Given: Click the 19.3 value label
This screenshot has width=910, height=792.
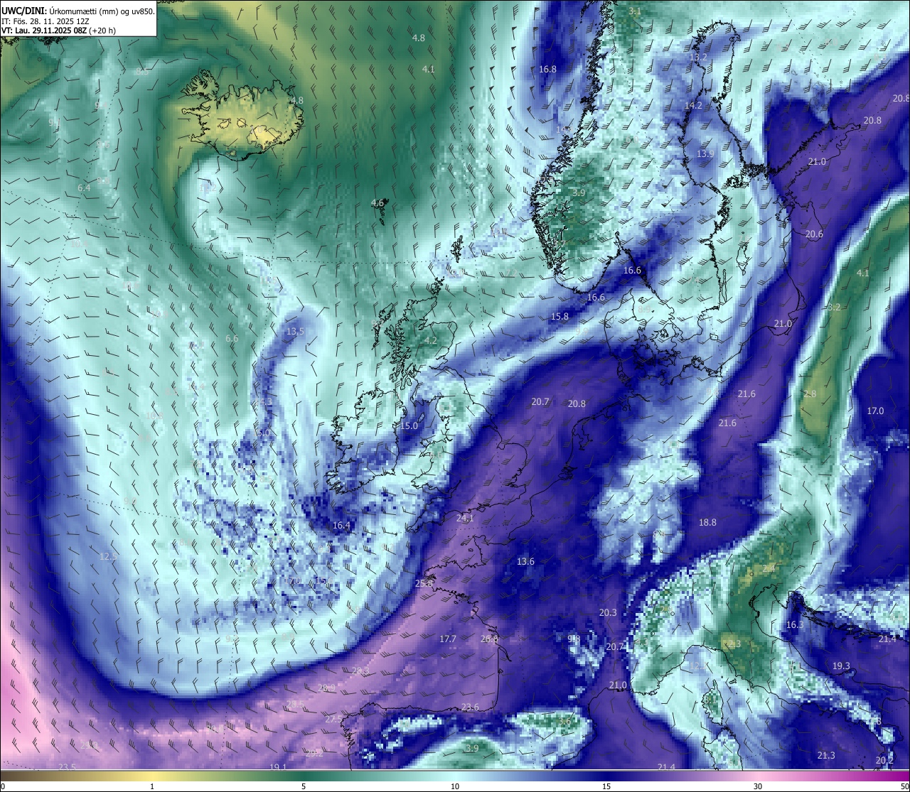Looking at the screenshot, I should (841, 666).
